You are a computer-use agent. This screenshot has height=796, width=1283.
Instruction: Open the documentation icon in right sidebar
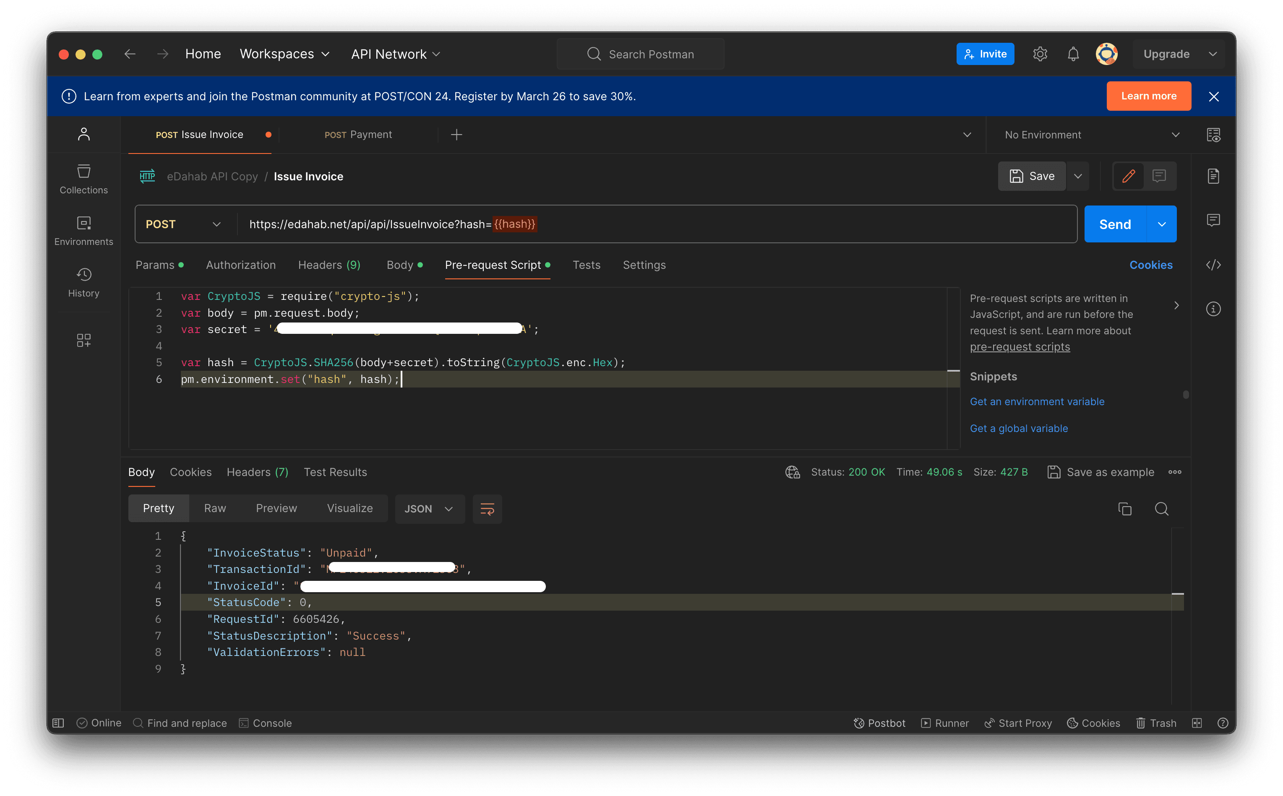[x=1213, y=176]
